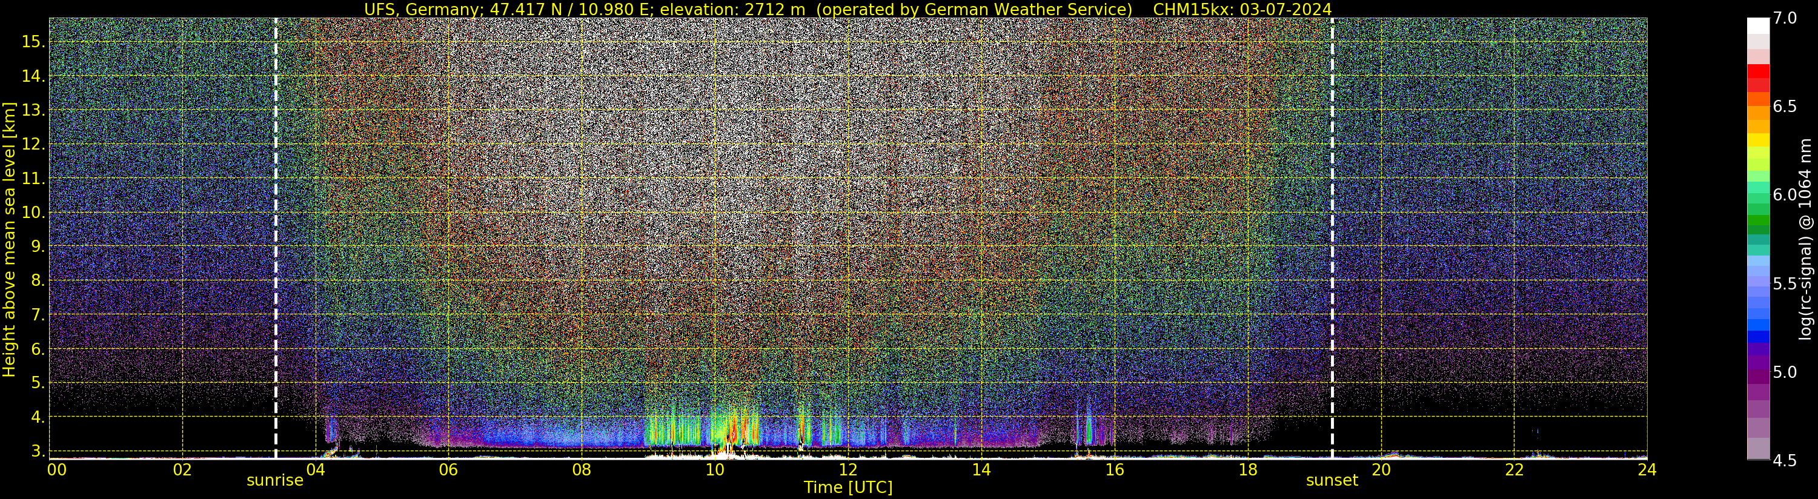This screenshot has height=499, width=1818.
Task: Click the colorbar value '7.0'
Action: [1785, 18]
